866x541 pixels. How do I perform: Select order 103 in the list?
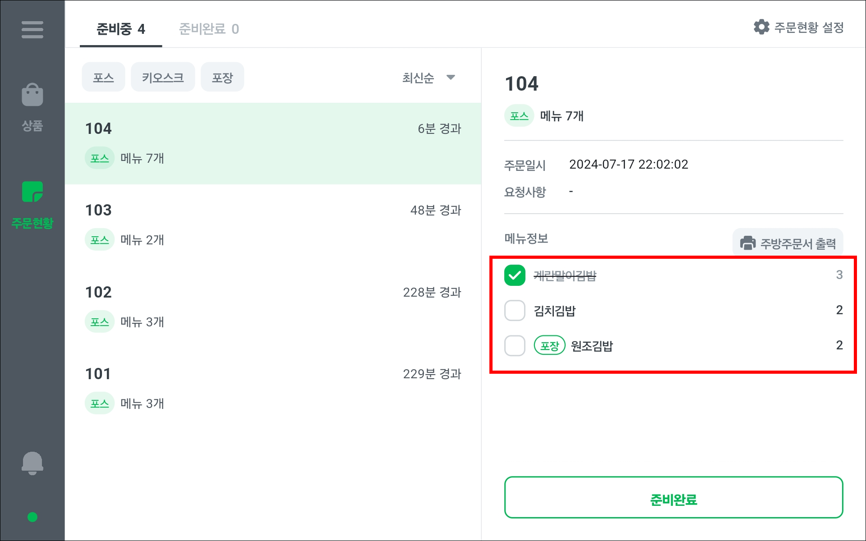tap(273, 225)
